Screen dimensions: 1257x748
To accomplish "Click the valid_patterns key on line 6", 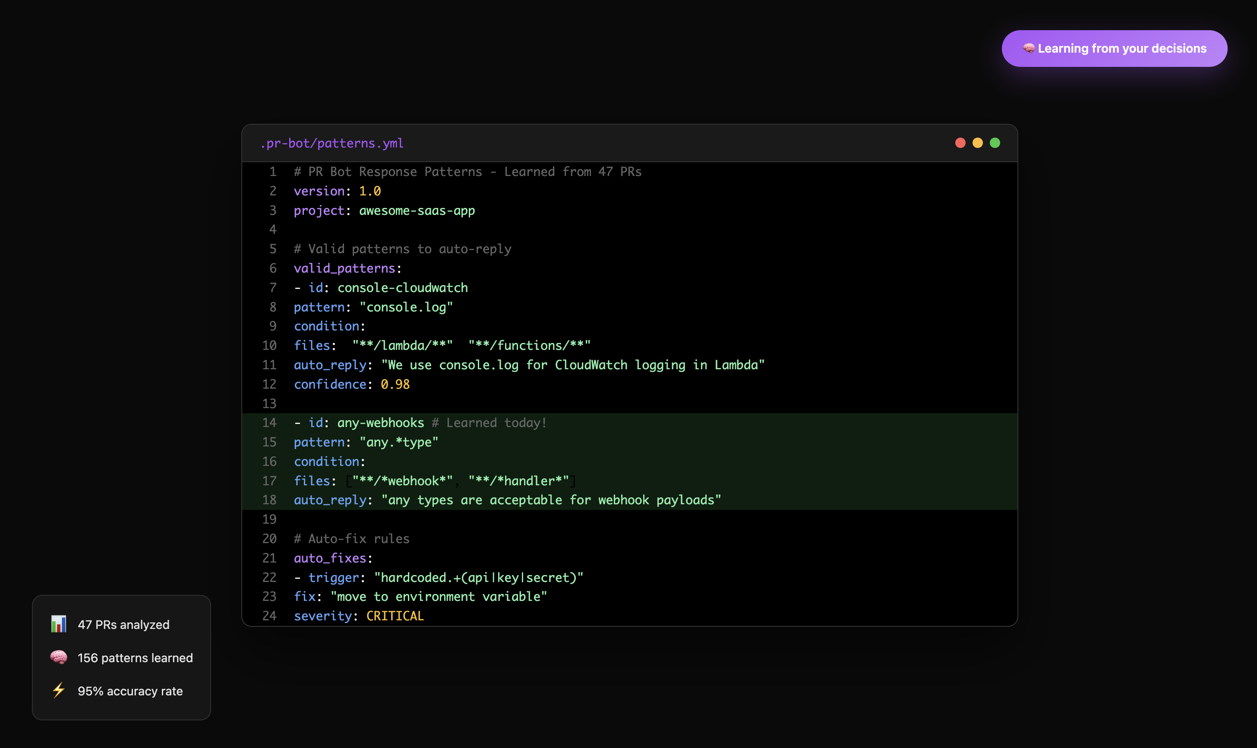I will click(x=344, y=268).
